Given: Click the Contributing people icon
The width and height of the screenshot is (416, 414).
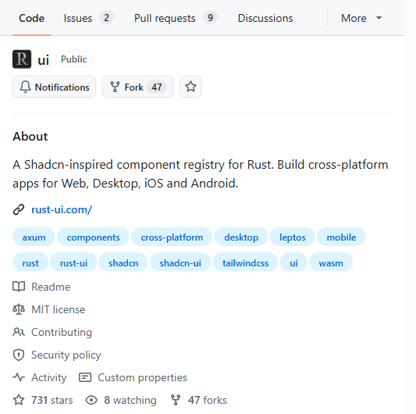Looking at the screenshot, I should (x=19, y=332).
